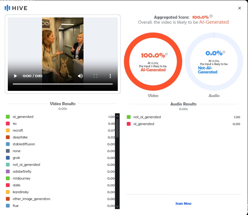Click info icon in Audio score ring
This screenshot has height=215, width=248.
[x=224, y=52]
